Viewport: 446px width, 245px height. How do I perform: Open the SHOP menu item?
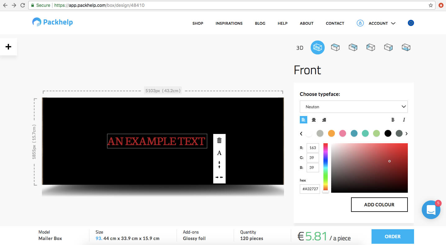pos(198,23)
